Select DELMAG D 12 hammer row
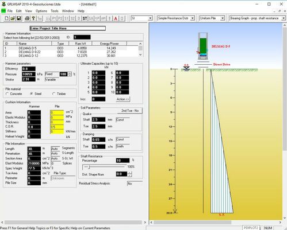The width and height of the screenshot is (287, 230). click(71, 56)
